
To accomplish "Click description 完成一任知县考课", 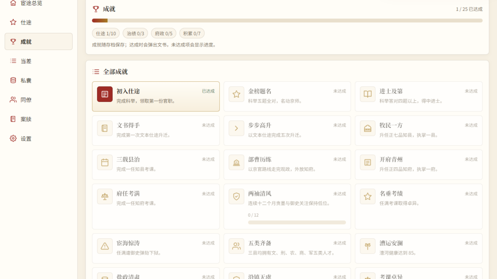I will click(136, 169).
